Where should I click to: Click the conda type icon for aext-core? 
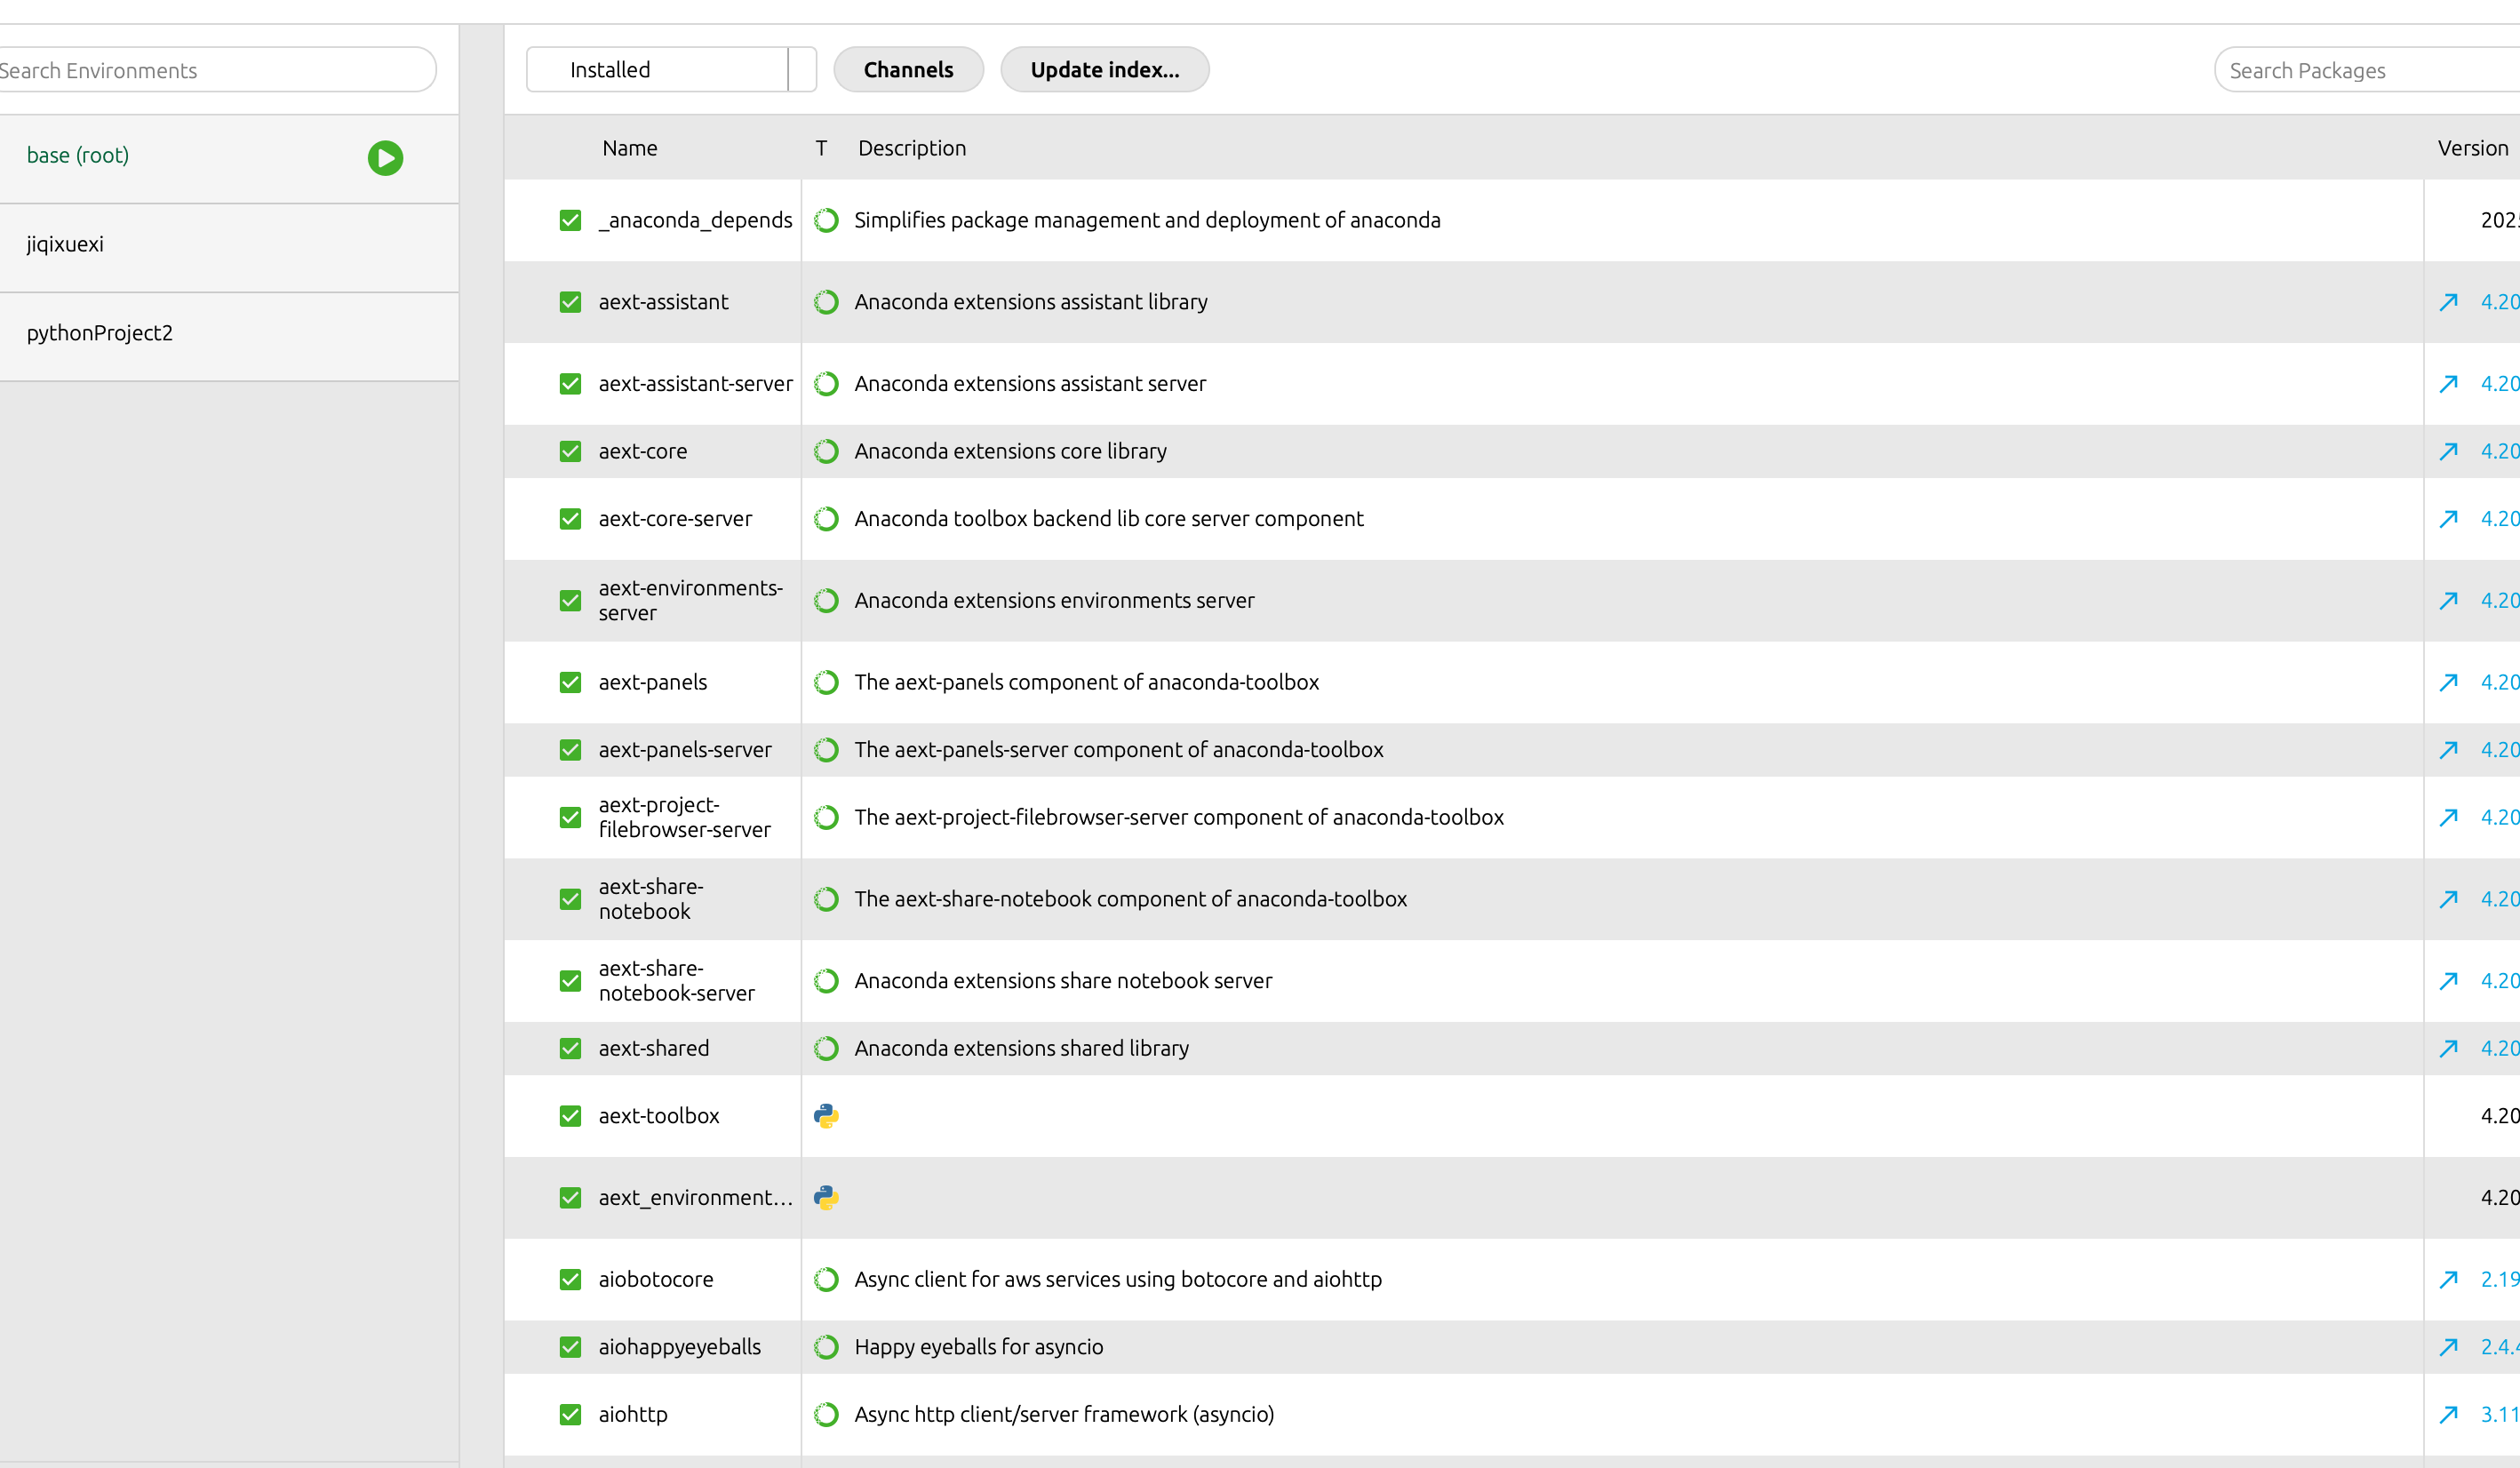[x=826, y=451]
